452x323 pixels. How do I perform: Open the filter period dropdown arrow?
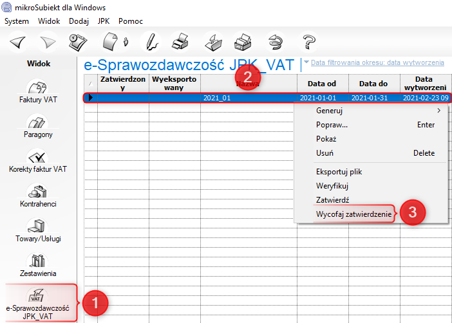(x=306, y=62)
